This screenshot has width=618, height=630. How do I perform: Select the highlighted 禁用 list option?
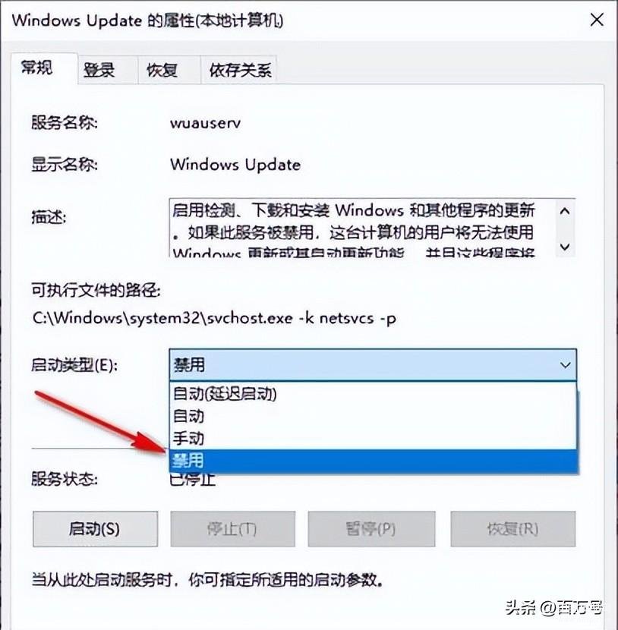[x=373, y=461]
